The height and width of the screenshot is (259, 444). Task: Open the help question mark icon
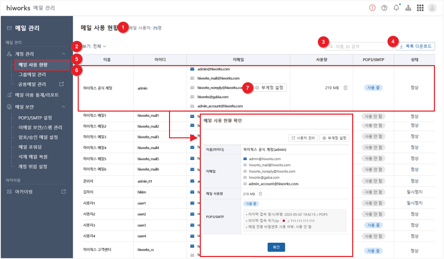click(x=384, y=8)
